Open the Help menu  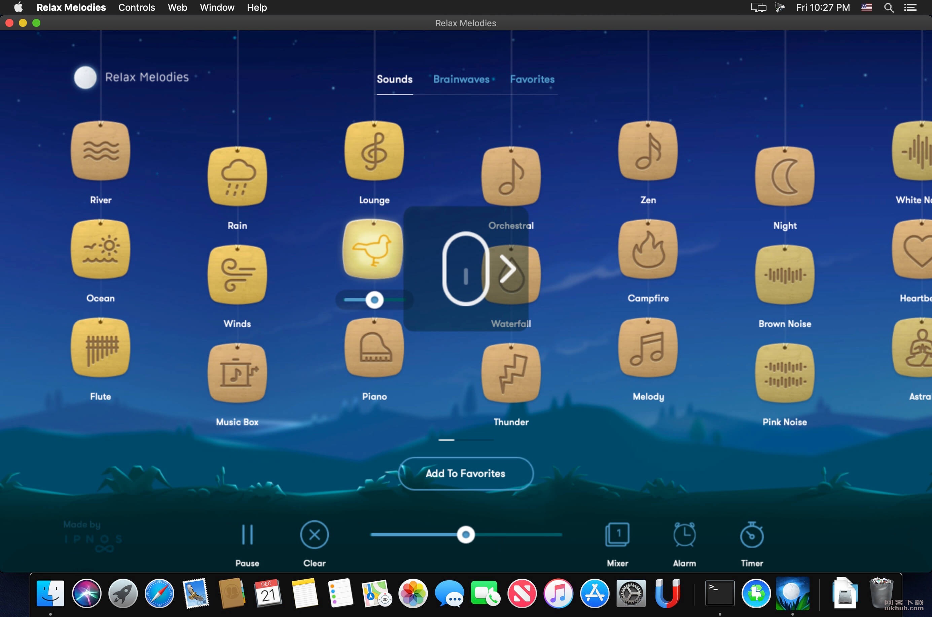[257, 7]
